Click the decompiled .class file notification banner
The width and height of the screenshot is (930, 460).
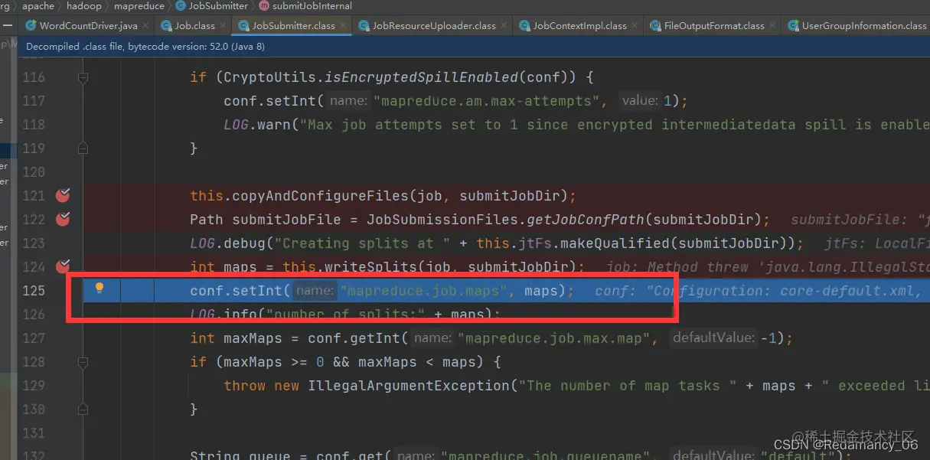474,47
